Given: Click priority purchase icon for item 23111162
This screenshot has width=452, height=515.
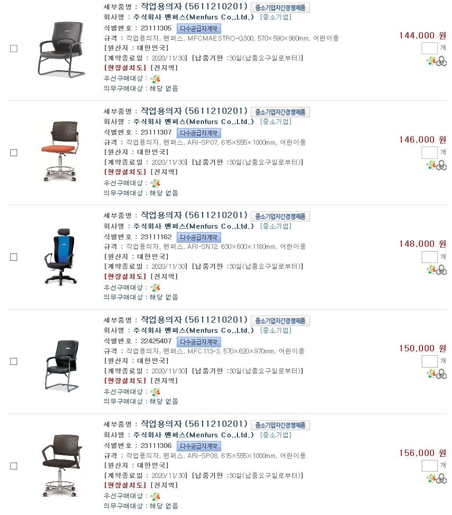Looking at the screenshot, I should (155, 288).
